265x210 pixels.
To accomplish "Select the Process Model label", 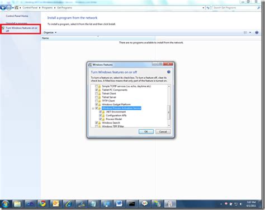I will coord(114,119).
